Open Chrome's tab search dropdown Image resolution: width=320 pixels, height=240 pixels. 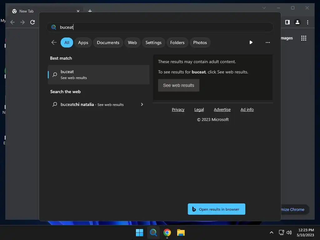[264, 8]
